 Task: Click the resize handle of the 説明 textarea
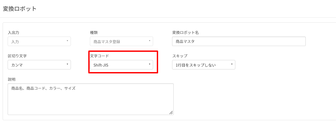pyautogui.click(x=171, y=113)
